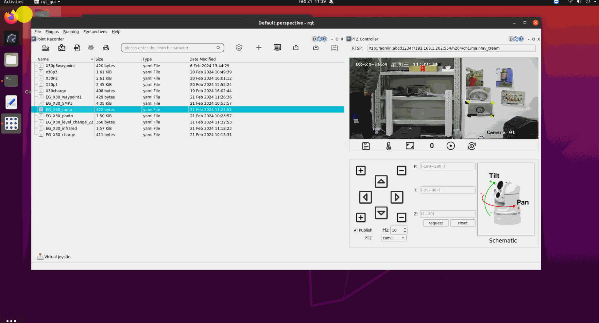599x323 pixels.
Task: Open the Perspectives menu
Action: click(x=95, y=32)
